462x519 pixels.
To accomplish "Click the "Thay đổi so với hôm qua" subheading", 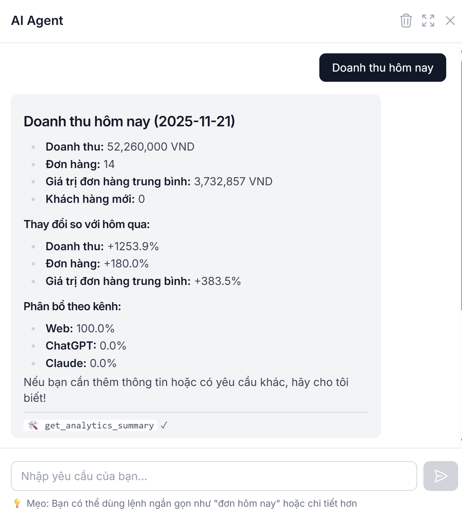I will tap(87, 224).
